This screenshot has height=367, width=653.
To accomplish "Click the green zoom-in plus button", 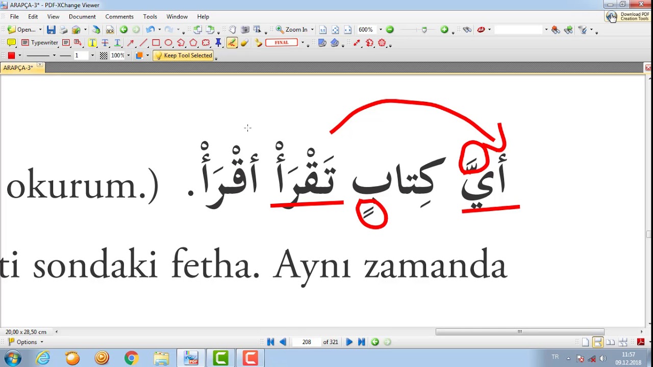I will pos(444,30).
